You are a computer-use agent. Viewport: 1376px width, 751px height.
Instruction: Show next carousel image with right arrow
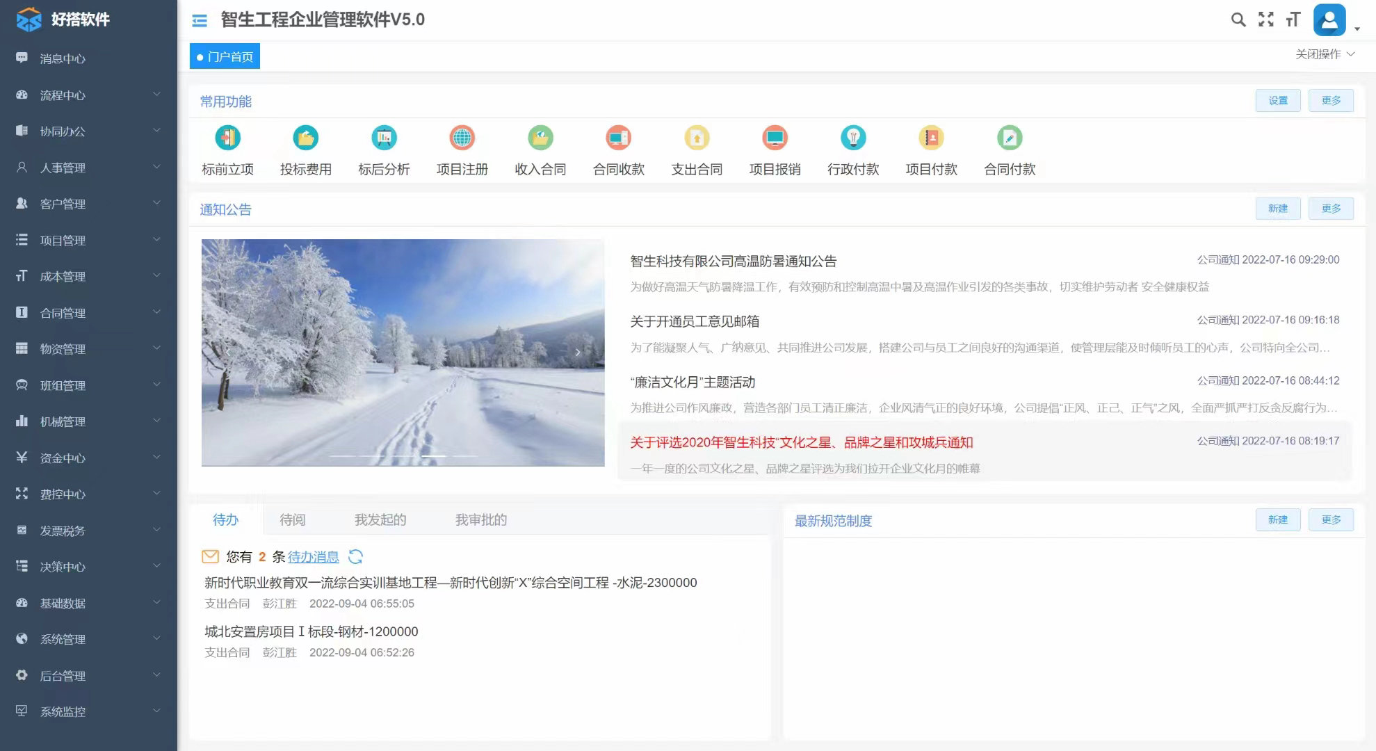point(578,353)
